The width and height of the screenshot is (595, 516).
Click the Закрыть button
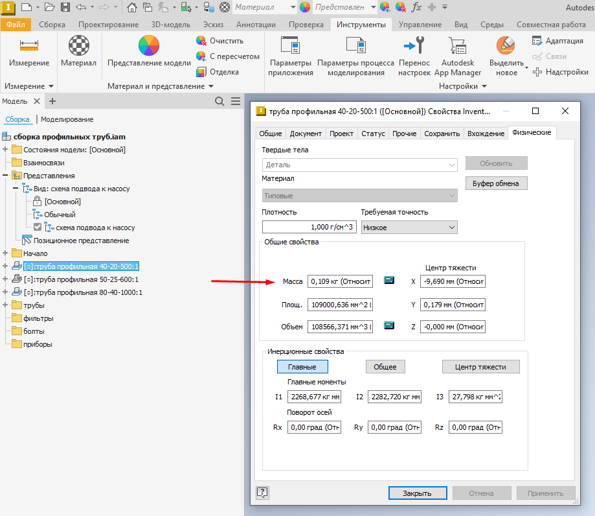coord(418,493)
